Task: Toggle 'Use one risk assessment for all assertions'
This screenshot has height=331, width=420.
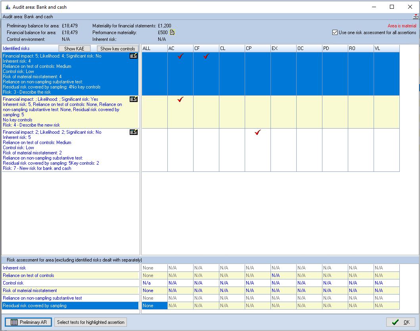Action: coord(335,33)
